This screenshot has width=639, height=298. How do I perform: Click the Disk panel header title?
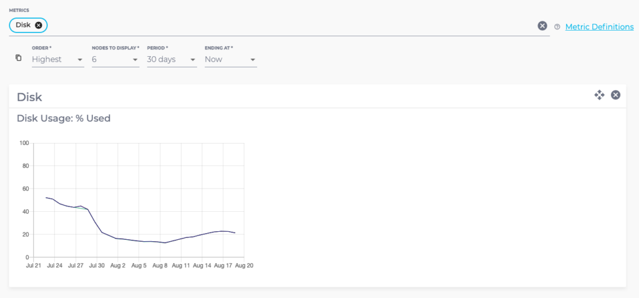[29, 97]
